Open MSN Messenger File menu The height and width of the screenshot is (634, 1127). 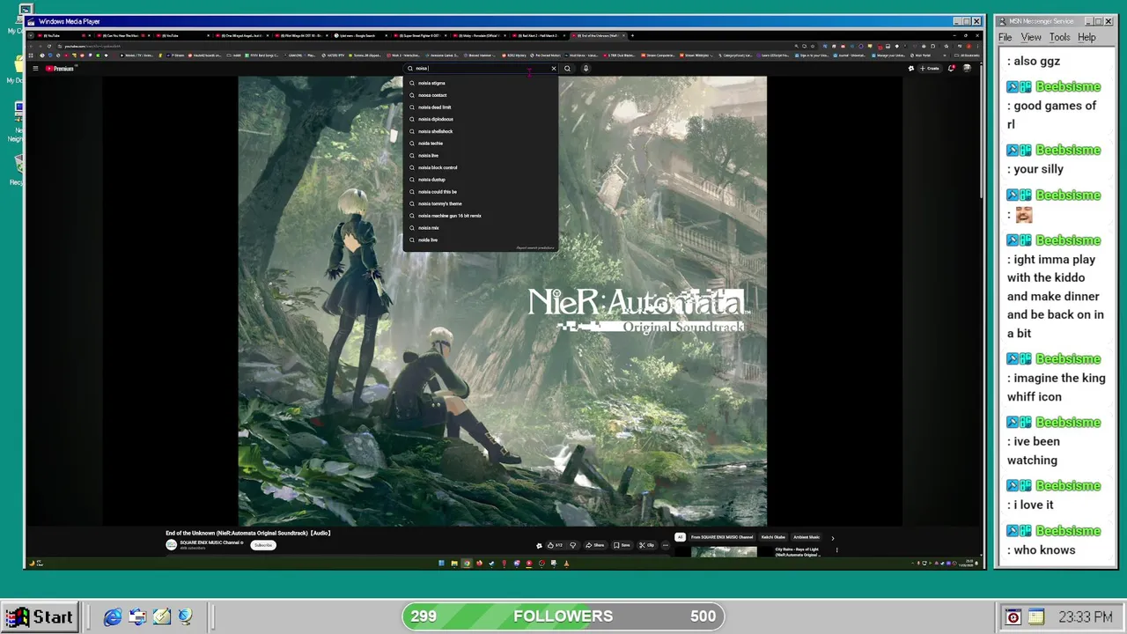click(1005, 38)
